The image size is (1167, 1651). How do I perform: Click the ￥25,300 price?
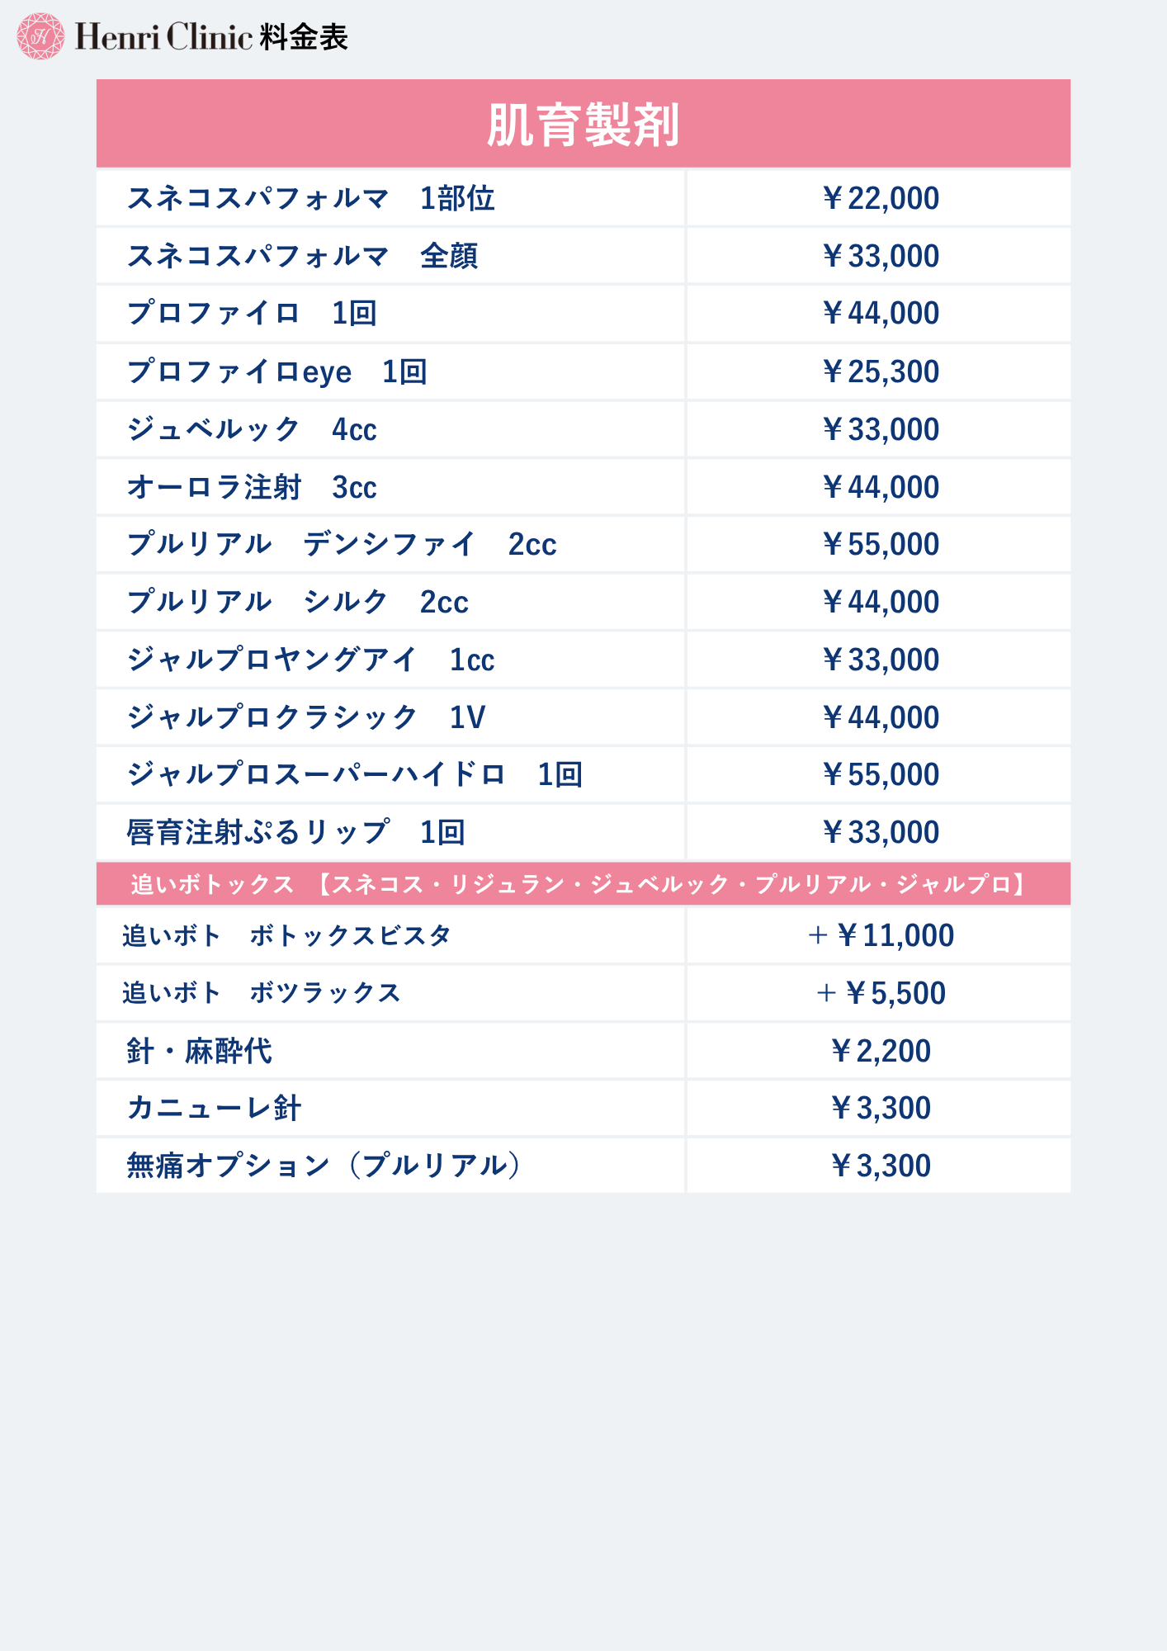[880, 371]
